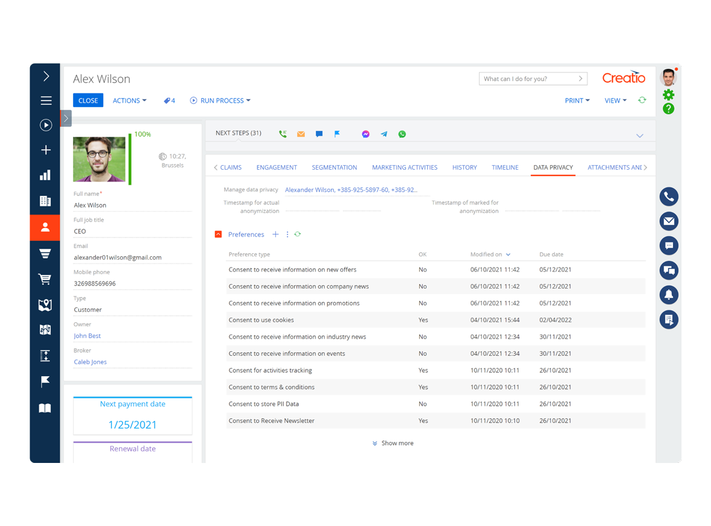Viewport: 711px width, 526px height.
Task: Open owner John Best link
Action: pos(87,336)
